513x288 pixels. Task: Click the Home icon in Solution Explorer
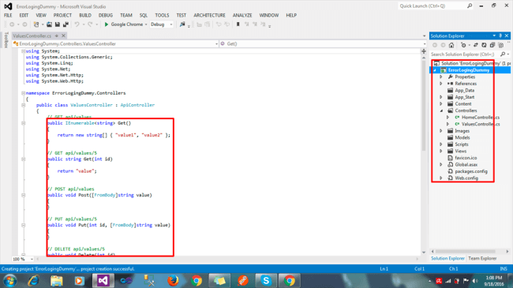(451, 45)
